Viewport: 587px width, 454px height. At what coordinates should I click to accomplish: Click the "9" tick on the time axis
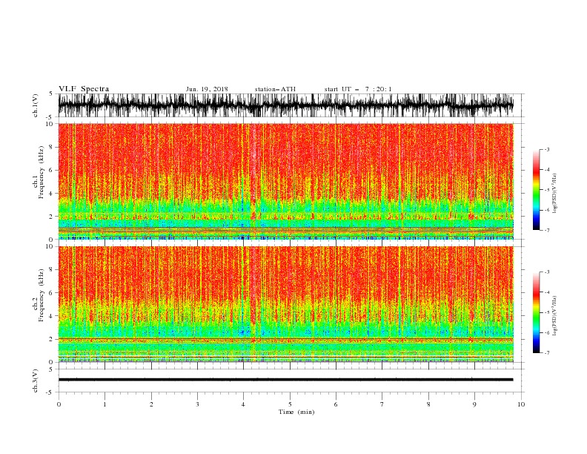474,404
